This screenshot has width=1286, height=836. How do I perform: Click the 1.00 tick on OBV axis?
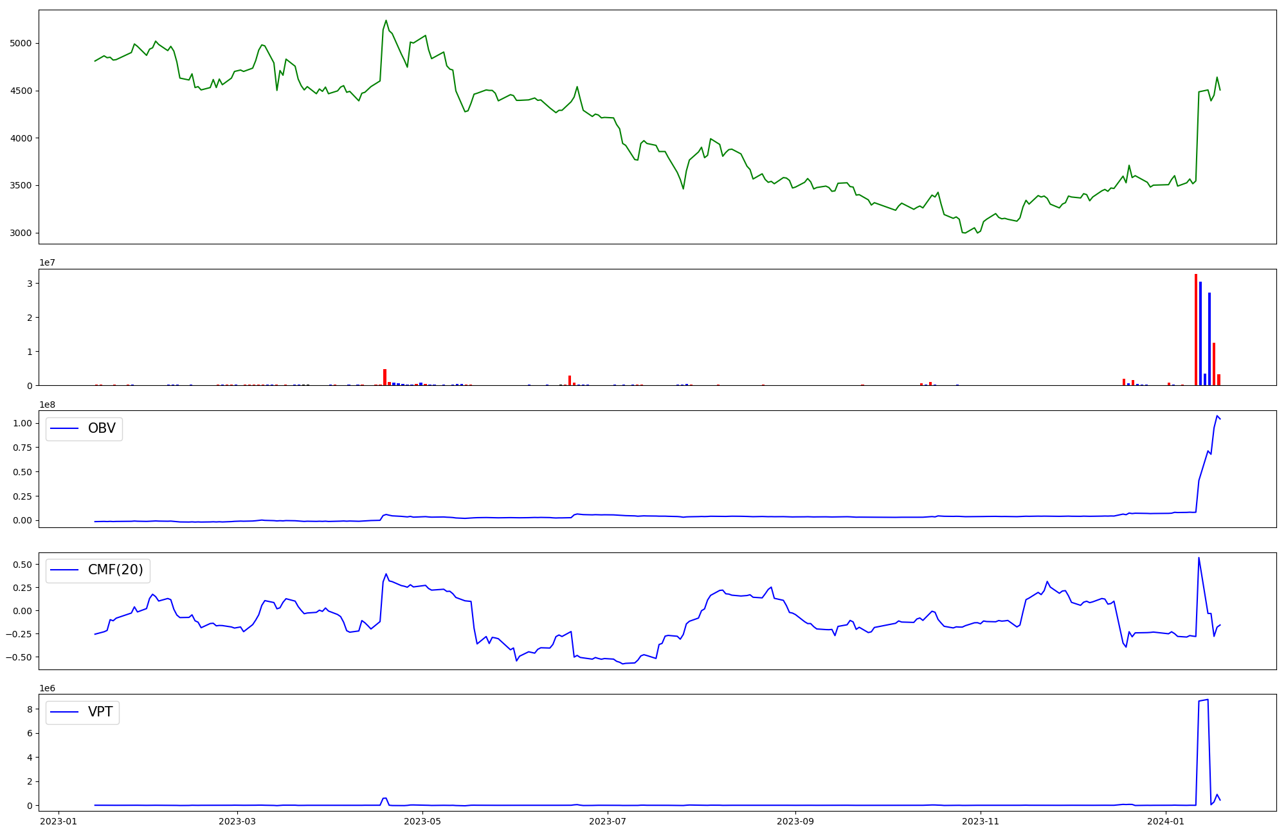22,423
